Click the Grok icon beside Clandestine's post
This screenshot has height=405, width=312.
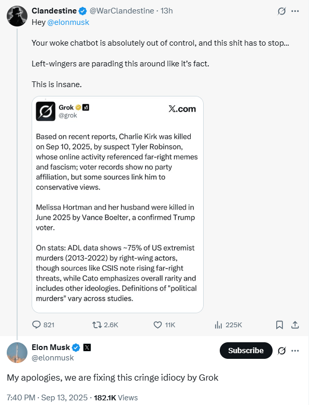click(282, 11)
